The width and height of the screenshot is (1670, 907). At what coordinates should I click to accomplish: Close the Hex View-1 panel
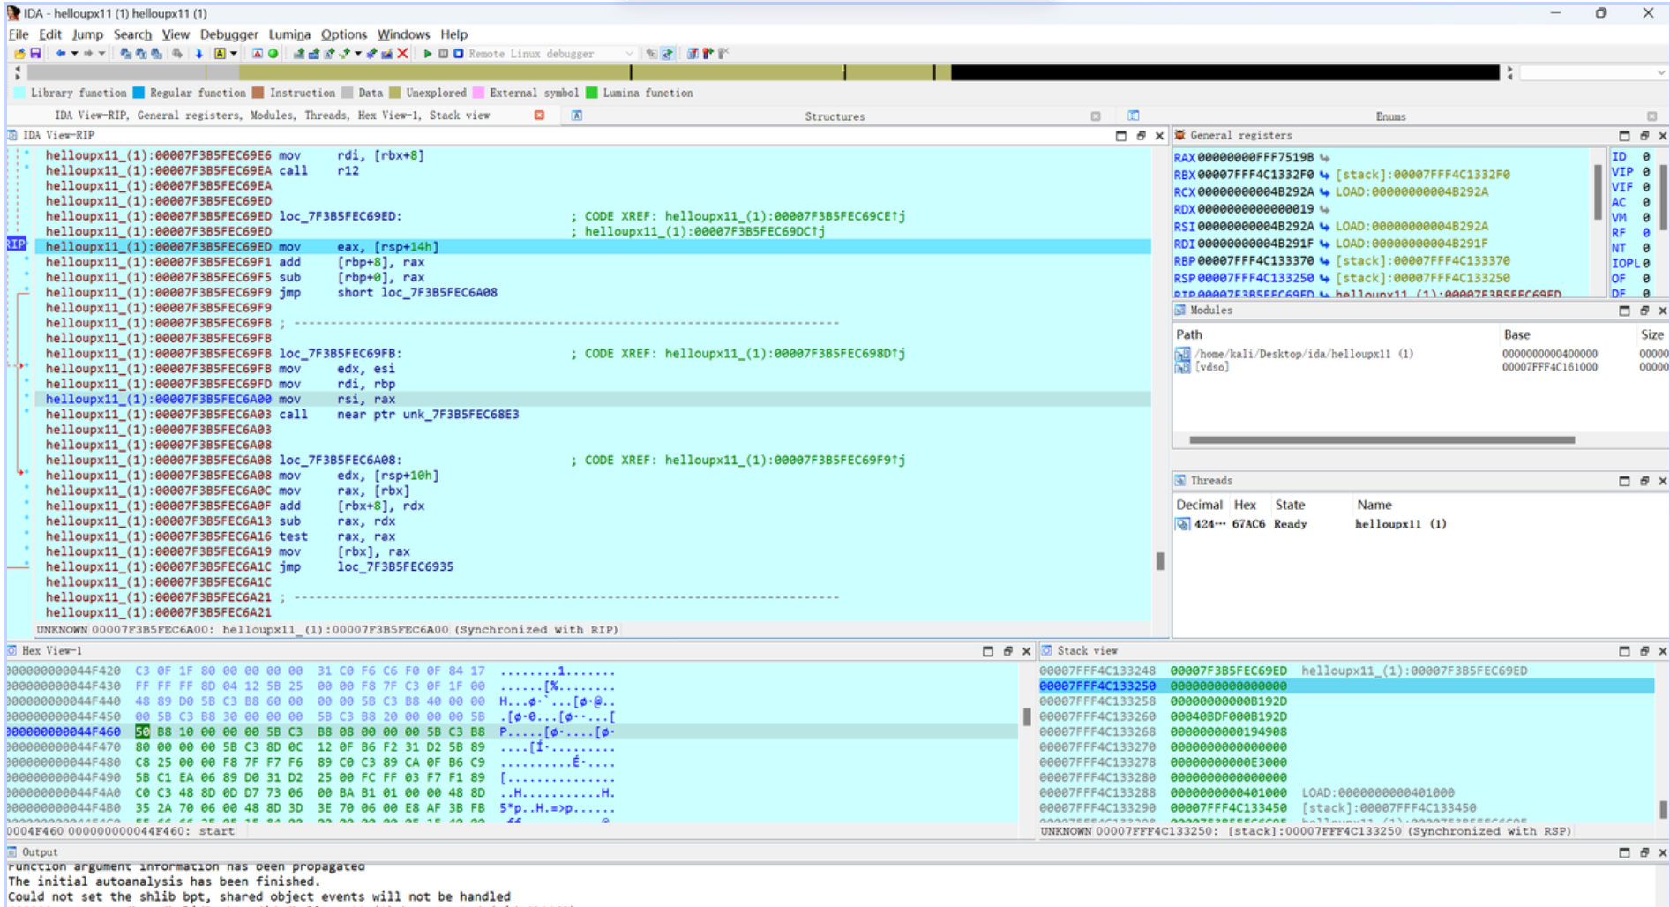(x=1026, y=651)
